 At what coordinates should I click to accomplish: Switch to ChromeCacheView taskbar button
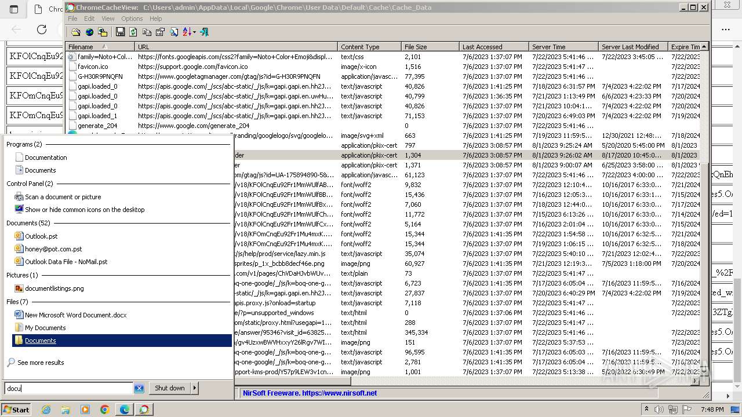click(144, 409)
